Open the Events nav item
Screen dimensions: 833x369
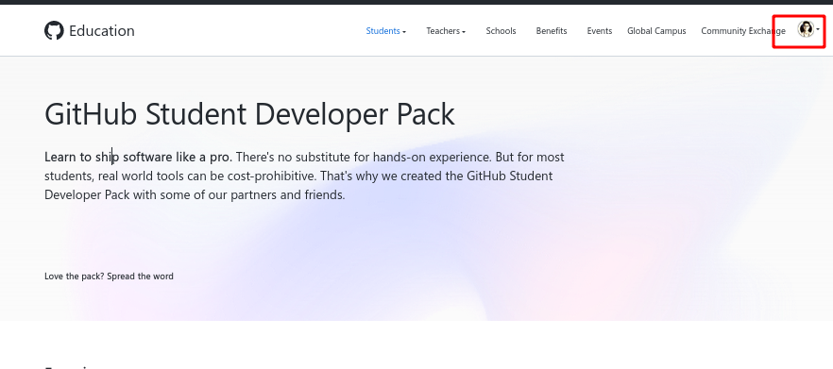599,31
